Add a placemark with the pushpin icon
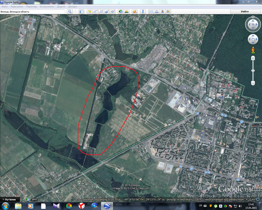 pos(90,11)
